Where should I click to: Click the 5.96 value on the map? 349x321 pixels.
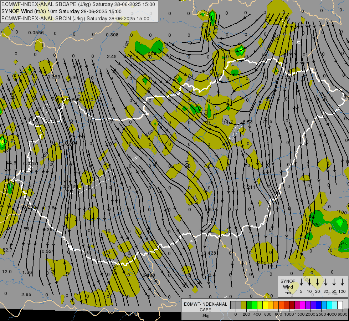(x=73, y=77)
